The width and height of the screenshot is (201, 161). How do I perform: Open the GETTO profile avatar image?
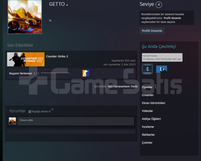pos(25,17)
